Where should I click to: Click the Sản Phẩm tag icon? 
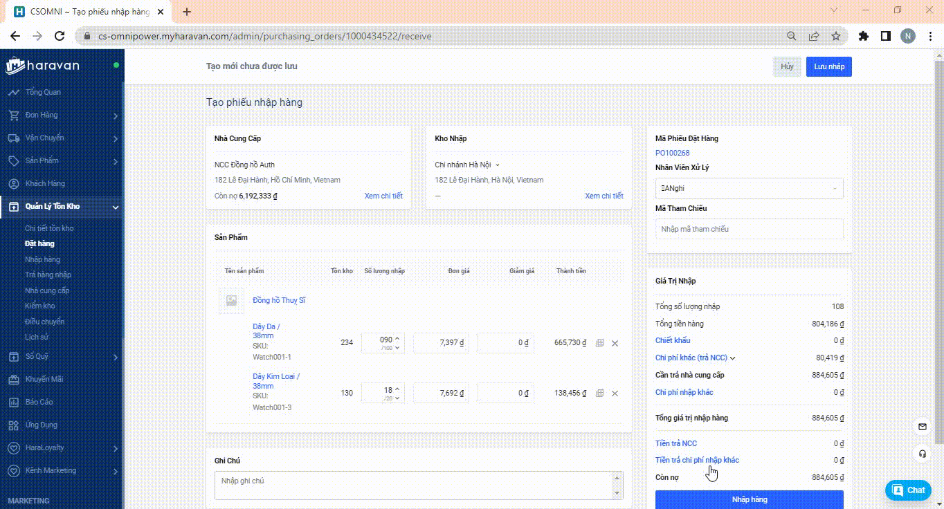pyautogui.click(x=13, y=160)
